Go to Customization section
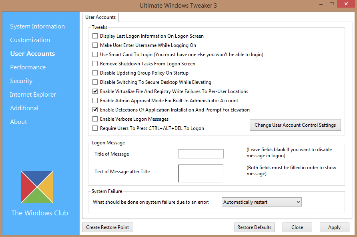This screenshot has width=357, height=237. pos(30,40)
